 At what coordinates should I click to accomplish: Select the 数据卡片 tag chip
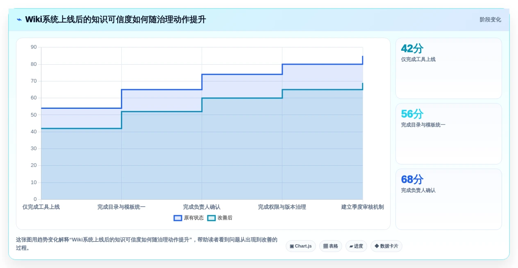point(386,246)
